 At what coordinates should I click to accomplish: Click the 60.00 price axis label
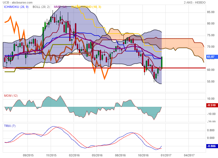coord(211,70)
